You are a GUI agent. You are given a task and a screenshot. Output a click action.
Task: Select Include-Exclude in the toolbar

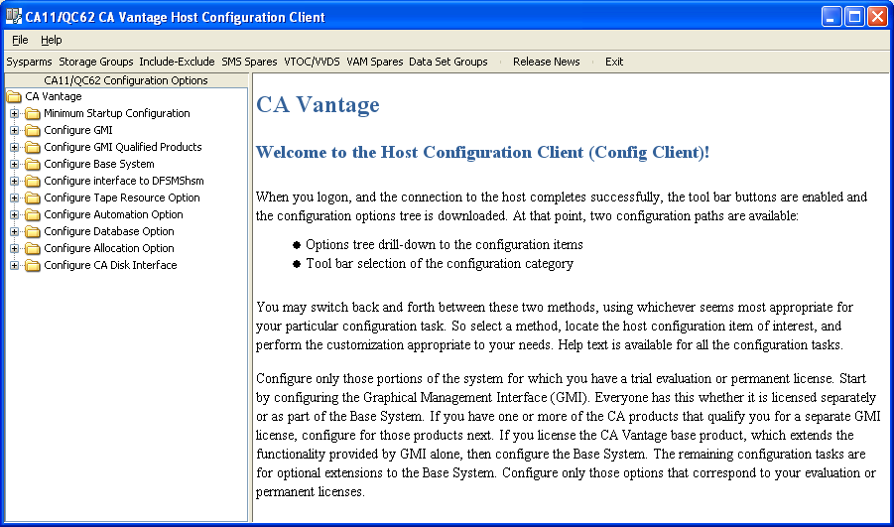(177, 62)
